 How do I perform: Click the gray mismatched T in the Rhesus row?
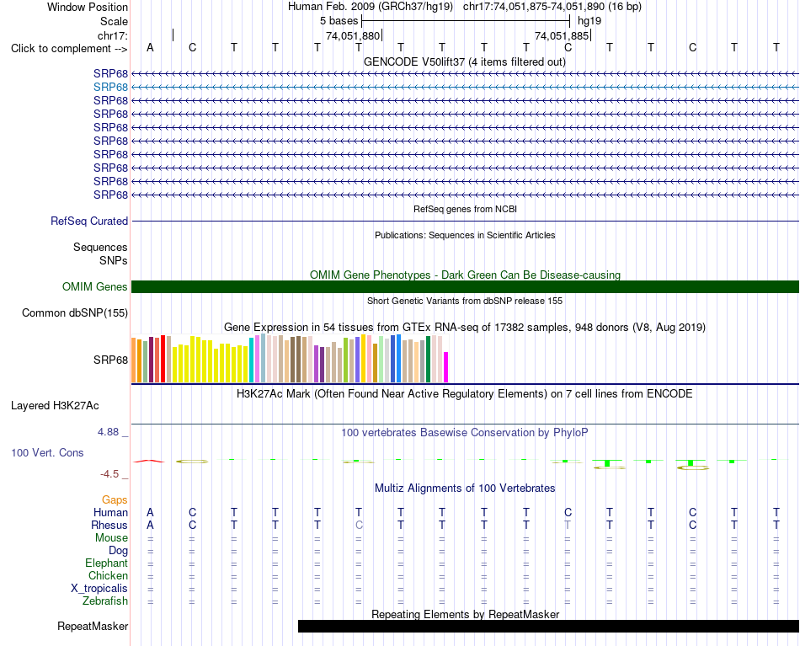pyautogui.click(x=568, y=525)
